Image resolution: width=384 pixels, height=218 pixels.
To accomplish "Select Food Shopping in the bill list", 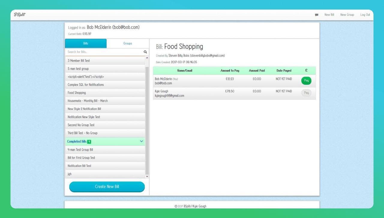I will [x=105, y=93].
